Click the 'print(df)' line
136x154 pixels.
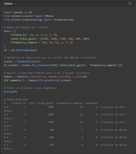11,92
